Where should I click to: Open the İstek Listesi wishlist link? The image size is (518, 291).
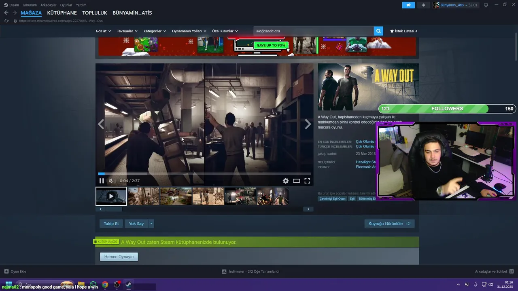[403, 31]
